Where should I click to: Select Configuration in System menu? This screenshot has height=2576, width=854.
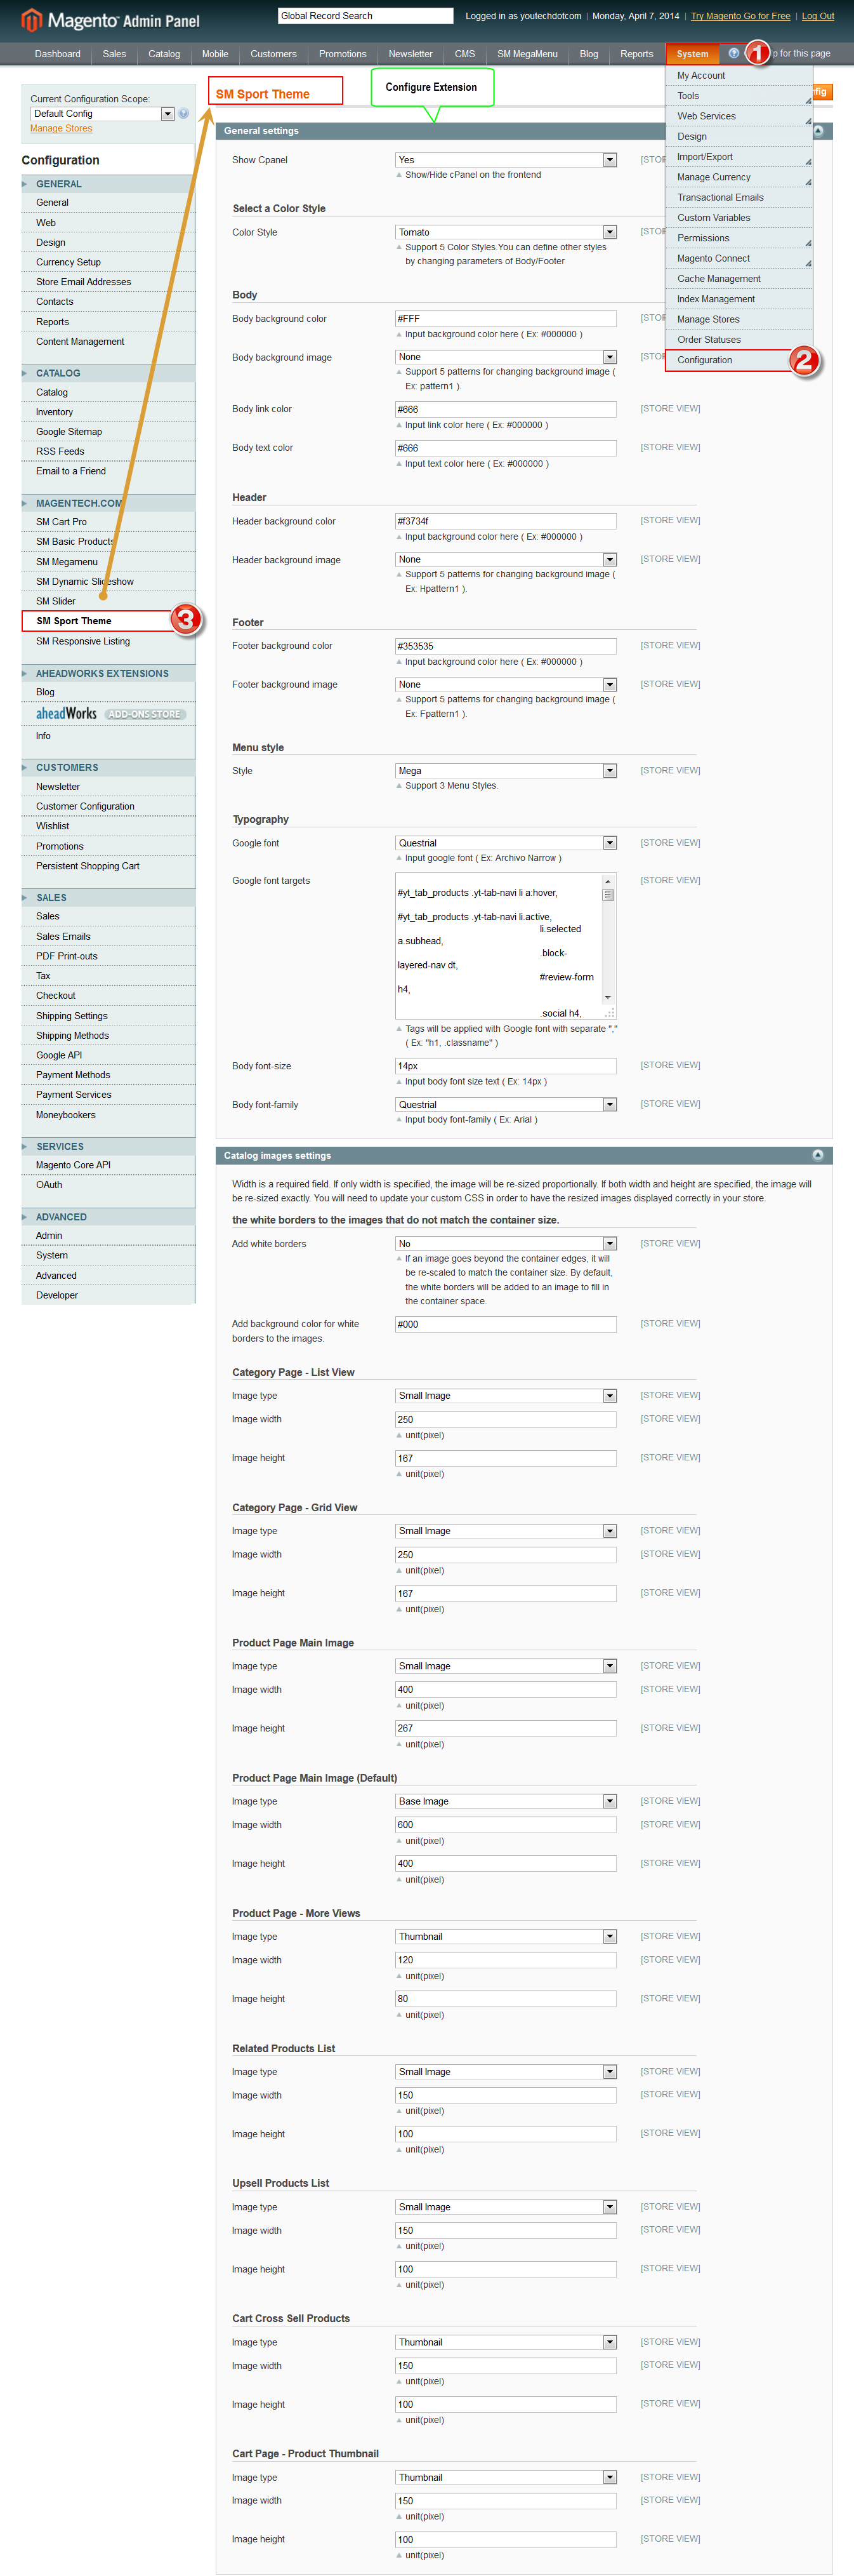[739, 360]
